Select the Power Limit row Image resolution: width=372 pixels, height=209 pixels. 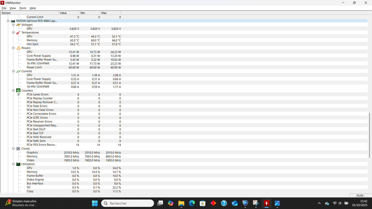point(184,67)
